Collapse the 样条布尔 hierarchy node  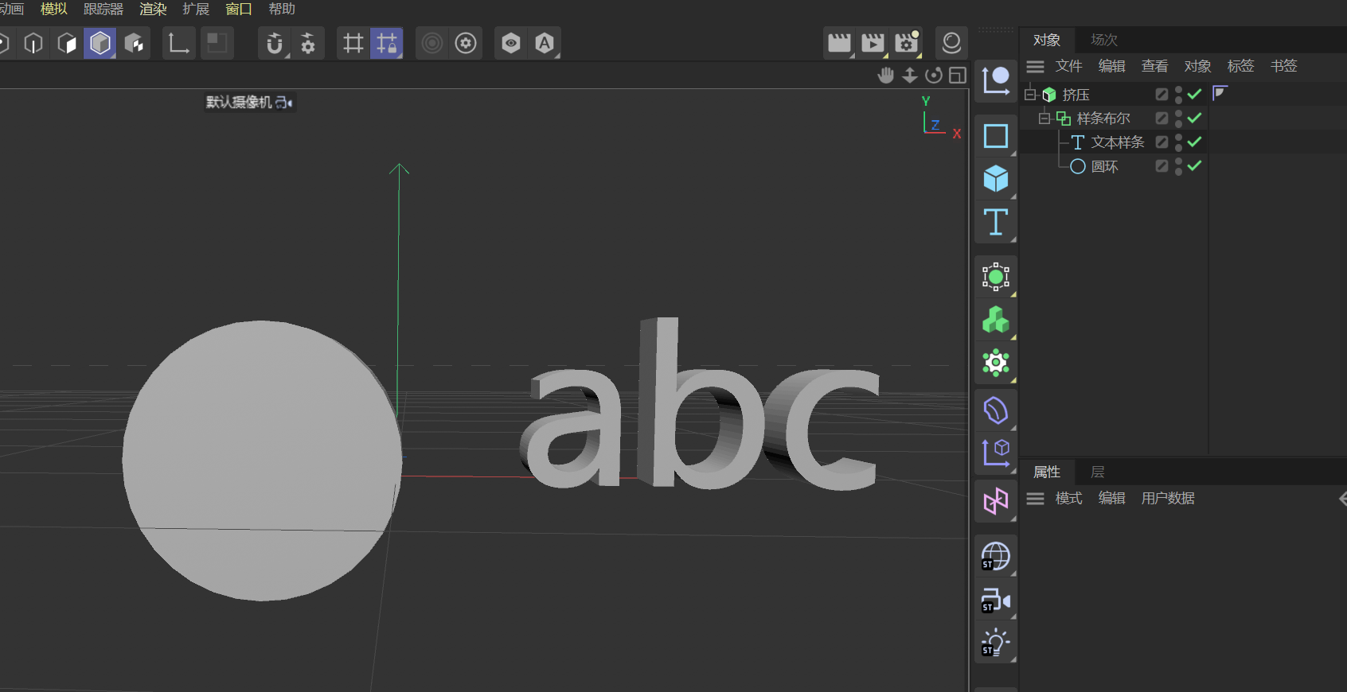pyautogui.click(x=1044, y=119)
